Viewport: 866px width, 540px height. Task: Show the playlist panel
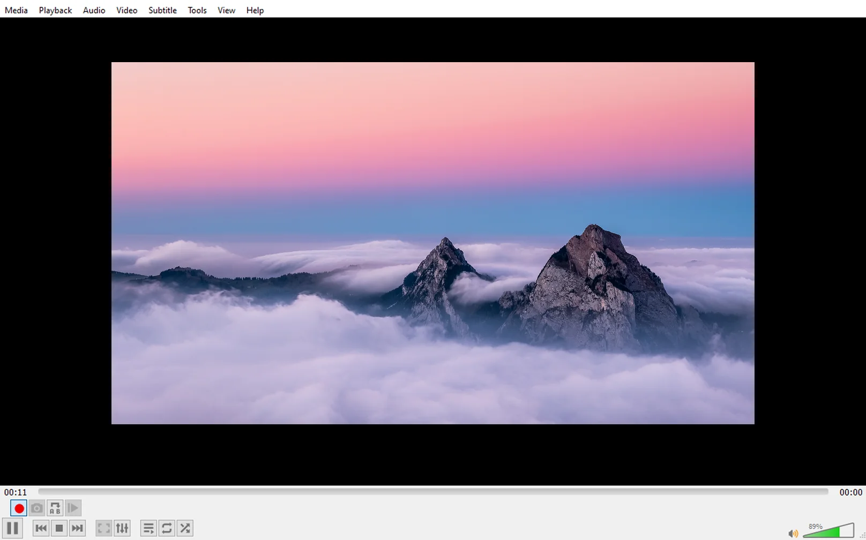[148, 529]
